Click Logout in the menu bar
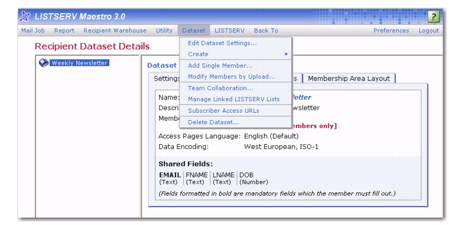This screenshot has height=232, width=459. point(428,31)
